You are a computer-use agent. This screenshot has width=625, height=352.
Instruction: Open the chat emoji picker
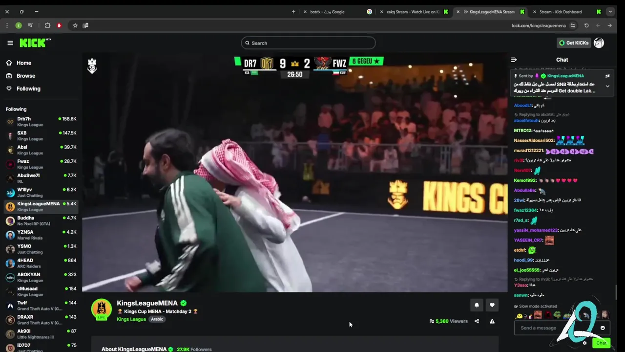(603, 328)
